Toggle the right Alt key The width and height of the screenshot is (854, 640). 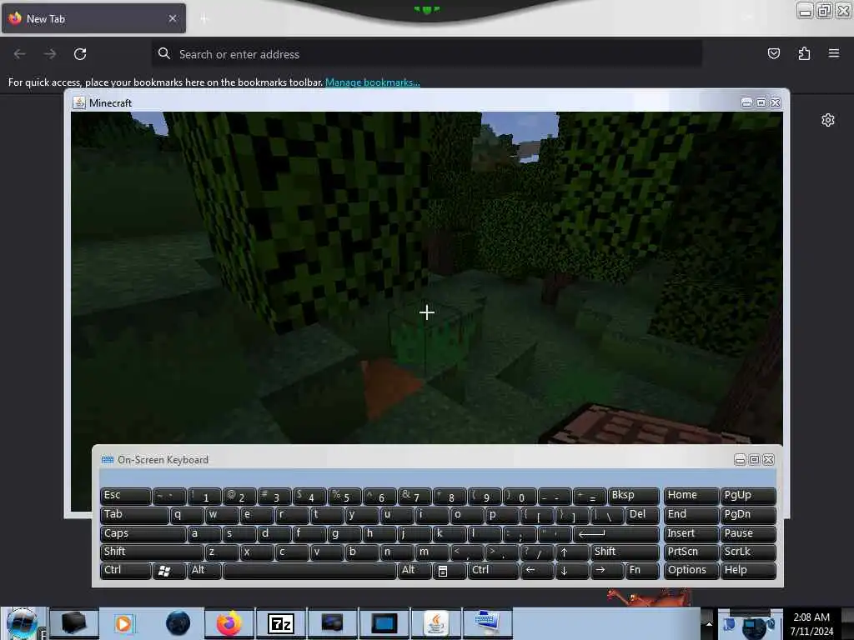coord(415,570)
